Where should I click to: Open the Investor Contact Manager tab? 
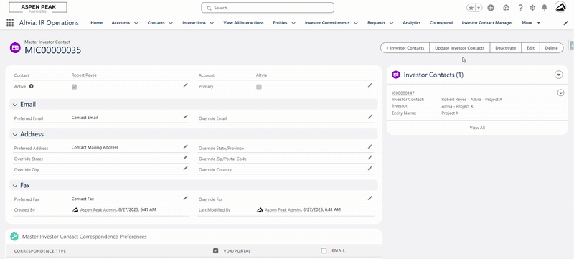[487, 23]
